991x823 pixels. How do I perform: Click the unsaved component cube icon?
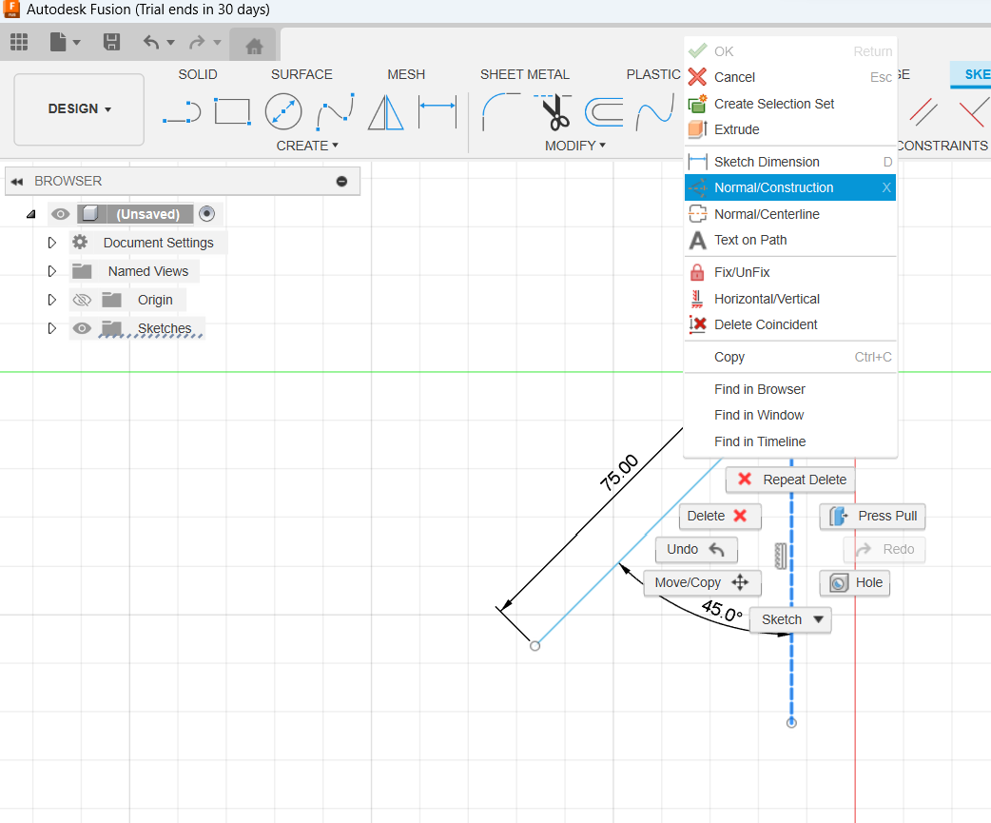click(x=90, y=214)
